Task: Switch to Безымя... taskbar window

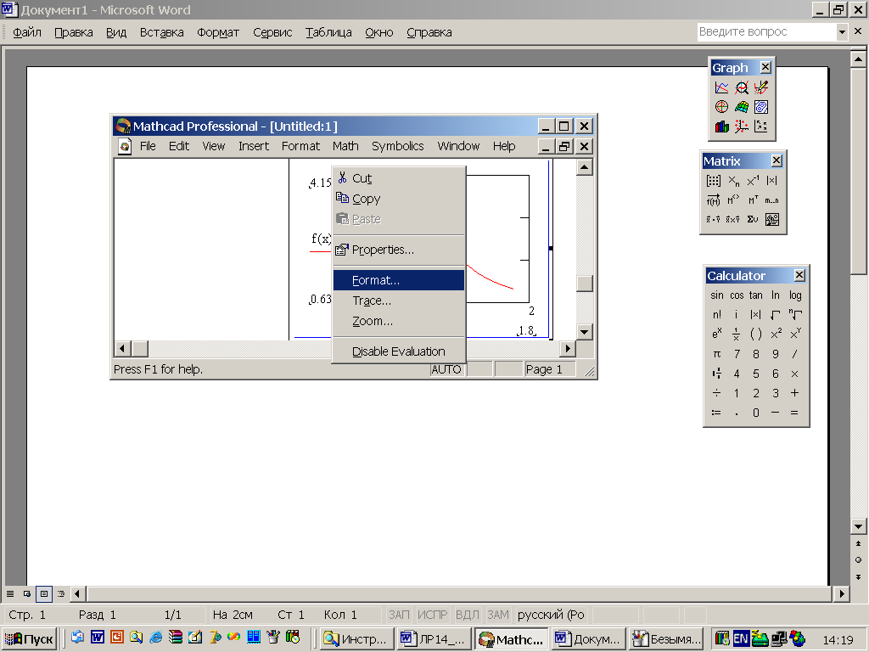Action: [x=667, y=639]
